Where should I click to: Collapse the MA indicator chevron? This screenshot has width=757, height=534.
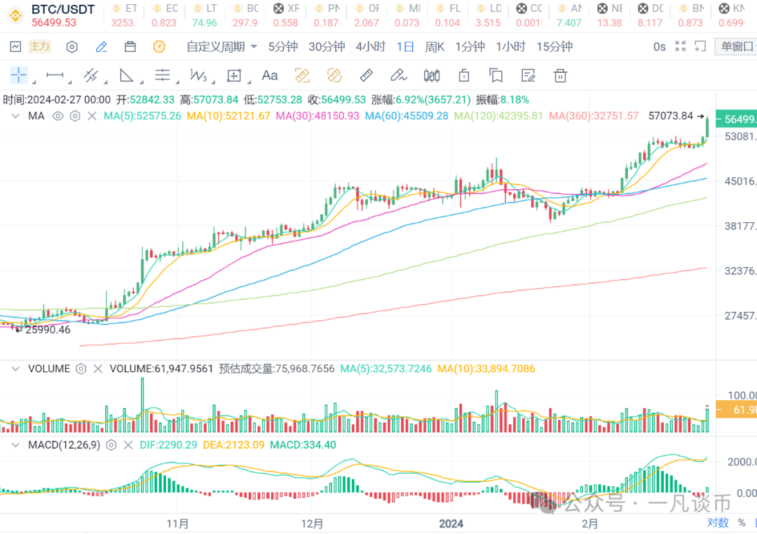(x=15, y=116)
